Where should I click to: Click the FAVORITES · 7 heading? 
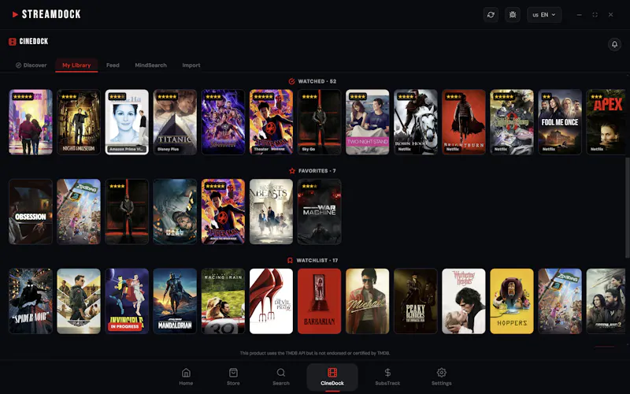[x=317, y=171]
